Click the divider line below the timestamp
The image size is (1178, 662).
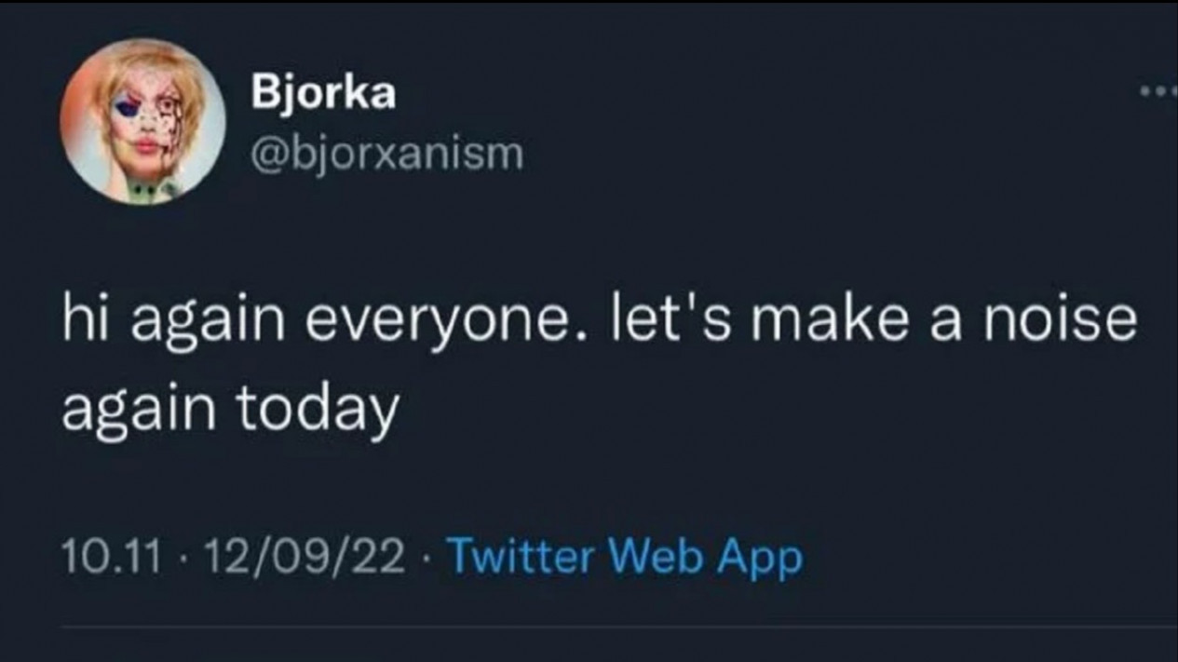pos(619,627)
